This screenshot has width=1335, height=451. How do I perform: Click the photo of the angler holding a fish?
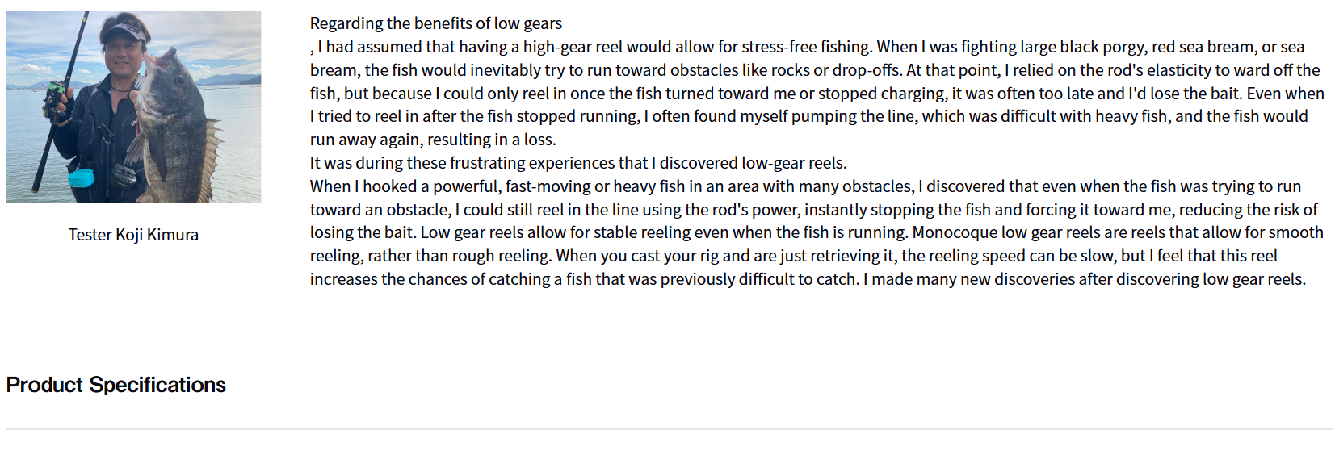point(133,106)
